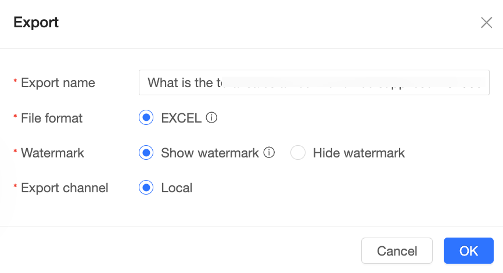This screenshot has height=273, width=503.
Task: Click the "Export" dialog title text
Action: point(36,23)
